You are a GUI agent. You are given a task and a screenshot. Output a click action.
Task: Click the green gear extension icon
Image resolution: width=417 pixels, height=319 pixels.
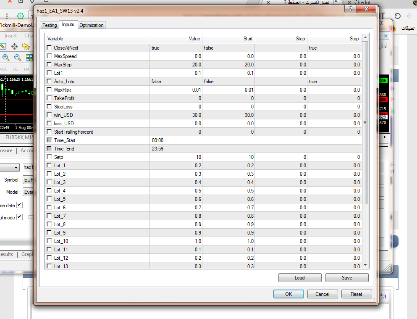point(20,16)
